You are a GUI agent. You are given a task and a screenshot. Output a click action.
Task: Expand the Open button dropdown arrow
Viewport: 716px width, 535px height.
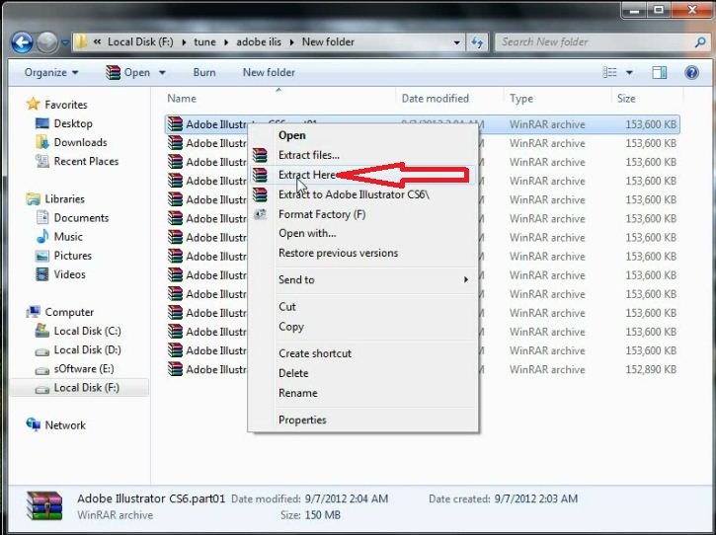(162, 72)
